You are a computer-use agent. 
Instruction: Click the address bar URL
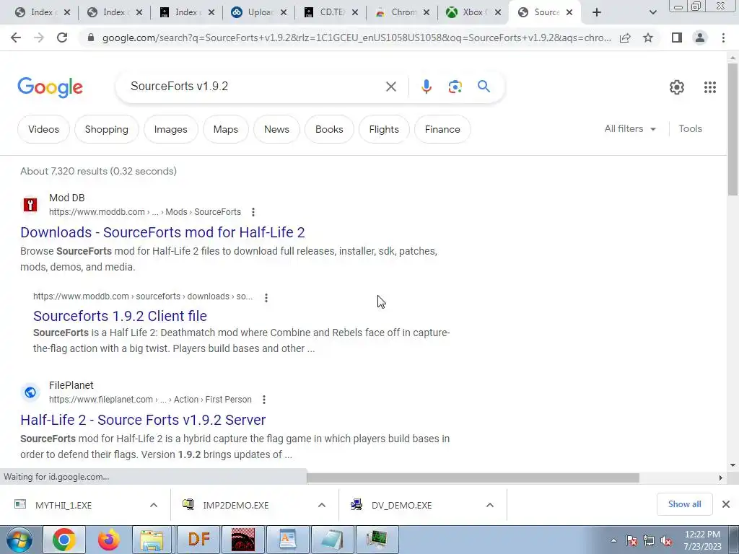(x=357, y=38)
